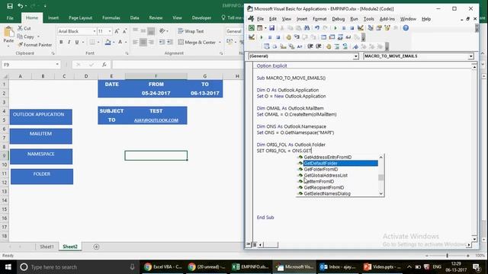Click the Excel zoom slider handle
This screenshot has height=274, width=488.
tap(448, 256)
